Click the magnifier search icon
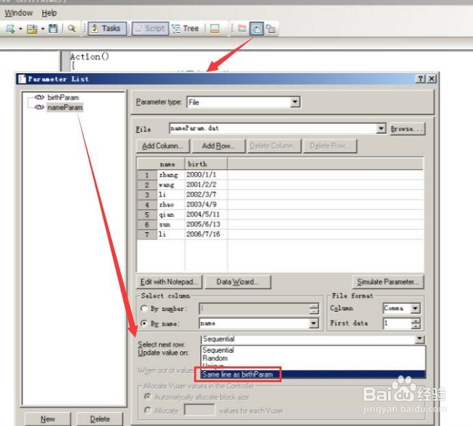 point(72,29)
